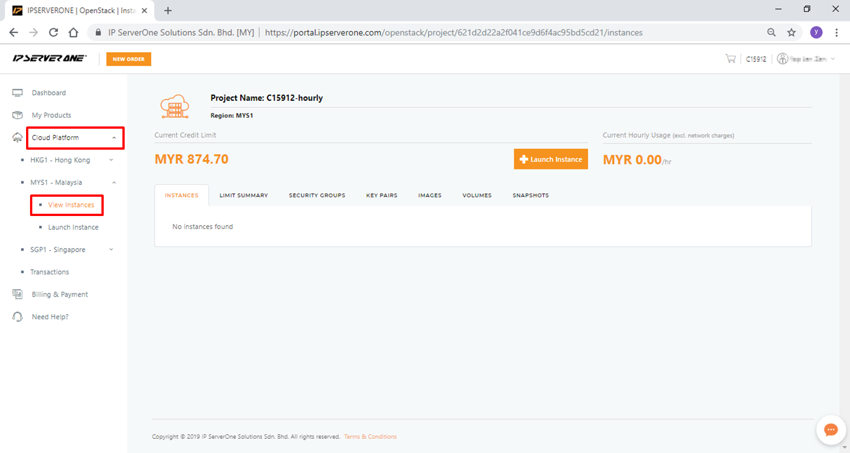Click the New Order button

click(129, 59)
